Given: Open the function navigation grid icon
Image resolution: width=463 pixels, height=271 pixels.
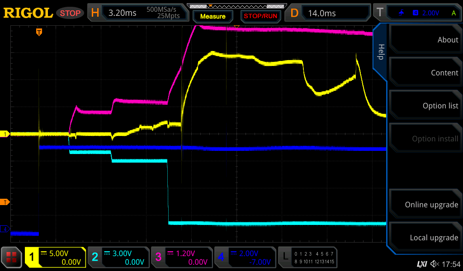Looking at the screenshot, I should coord(12,257).
